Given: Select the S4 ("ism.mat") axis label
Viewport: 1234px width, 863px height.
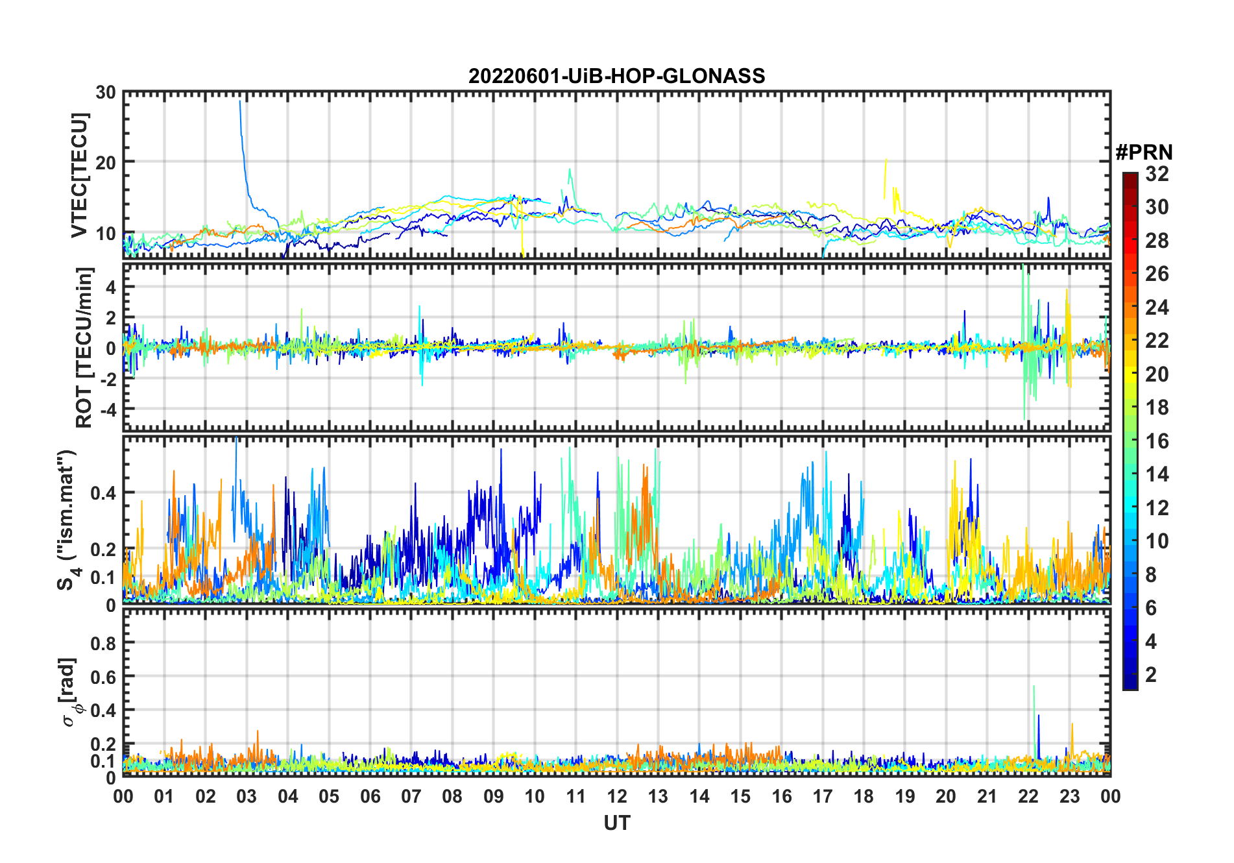Looking at the screenshot, I should tap(67, 520).
